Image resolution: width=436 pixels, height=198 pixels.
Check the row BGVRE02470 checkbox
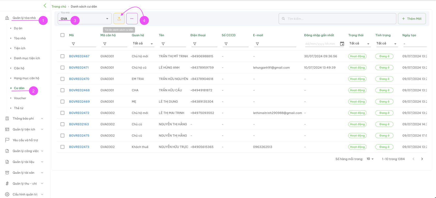[x=63, y=79]
